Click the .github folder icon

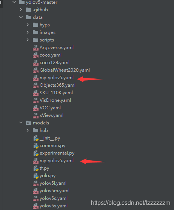pos(29,10)
